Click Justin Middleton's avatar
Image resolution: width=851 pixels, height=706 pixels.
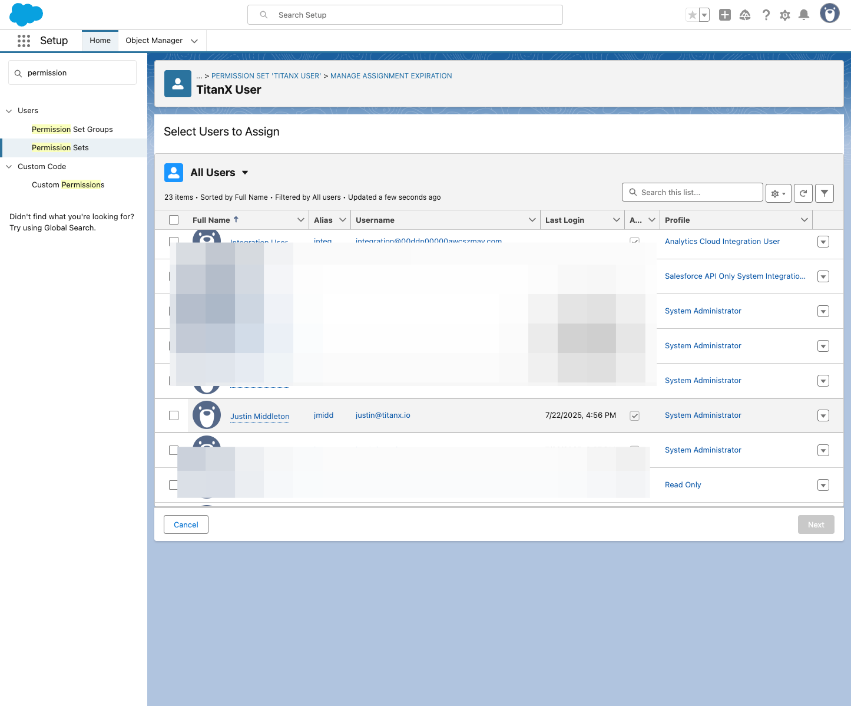pos(207,415)
